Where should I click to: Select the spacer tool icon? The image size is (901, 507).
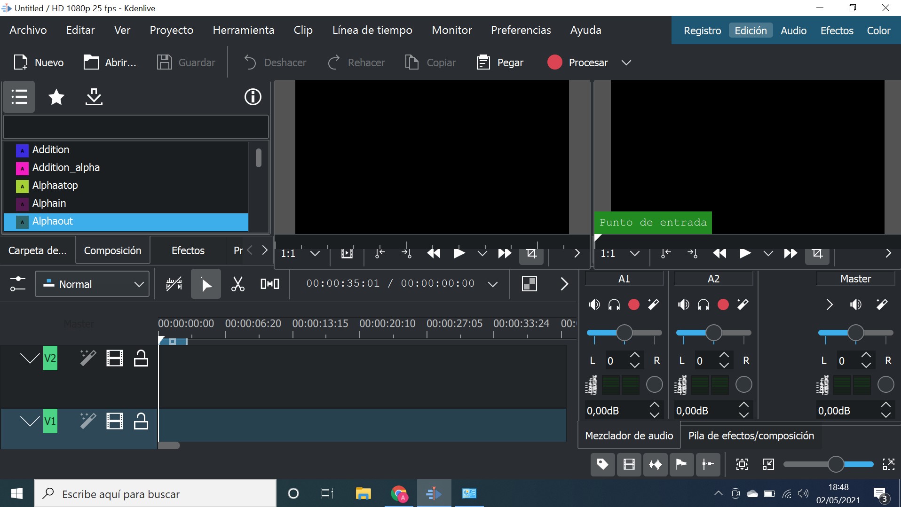(x=270, y=284)
